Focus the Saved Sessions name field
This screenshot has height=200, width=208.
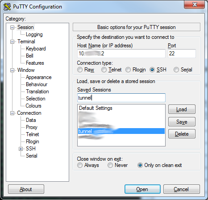pyautogui.click(x=121, y=98)
